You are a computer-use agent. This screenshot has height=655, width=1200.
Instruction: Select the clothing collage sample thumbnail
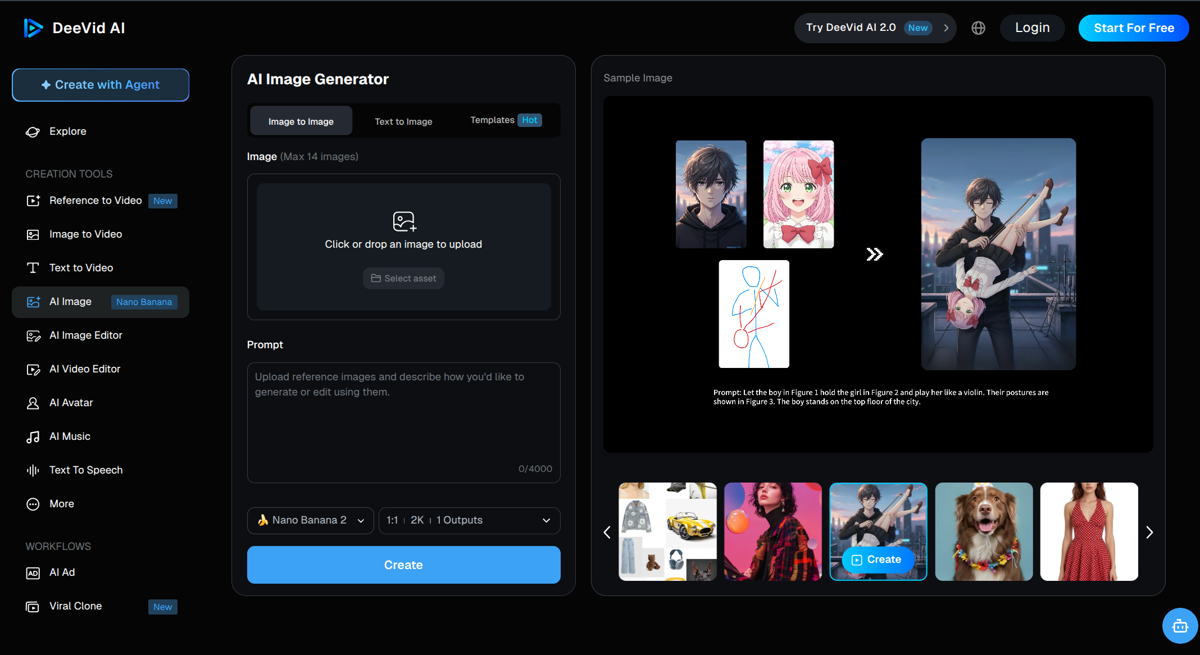[667, 531]
